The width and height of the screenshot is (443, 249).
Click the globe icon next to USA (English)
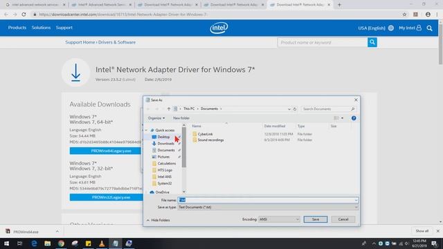[x=391, y=28]
